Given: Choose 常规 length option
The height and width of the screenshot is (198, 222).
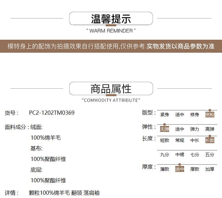Looking at the screenshot, I should 179,140.
